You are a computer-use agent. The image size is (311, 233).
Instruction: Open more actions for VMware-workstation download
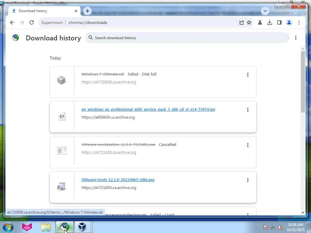[x=248, y=145]
